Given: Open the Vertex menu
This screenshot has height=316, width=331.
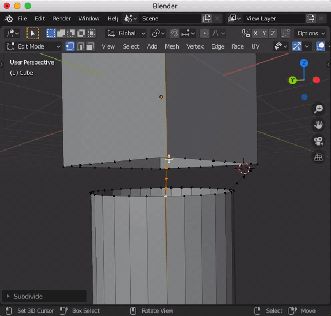Looking at the screenshot, I should pyautogui.click(x=195, y=46).
